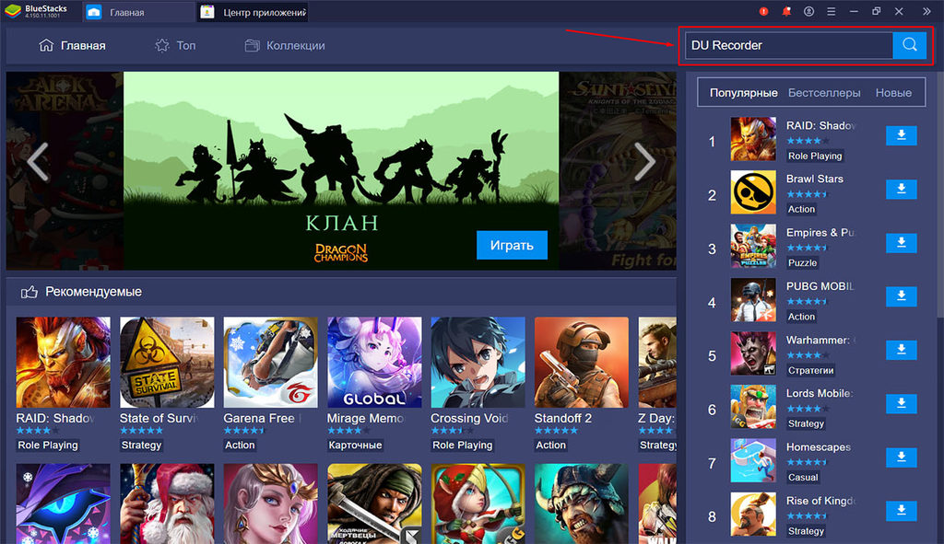Open Garena Free Fire game tile
The image size is (944, 544).
(270, 363)
